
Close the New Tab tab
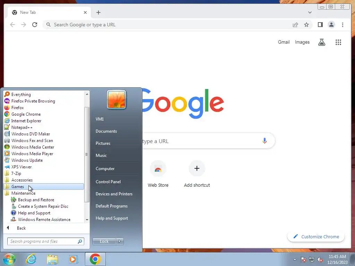85,12
